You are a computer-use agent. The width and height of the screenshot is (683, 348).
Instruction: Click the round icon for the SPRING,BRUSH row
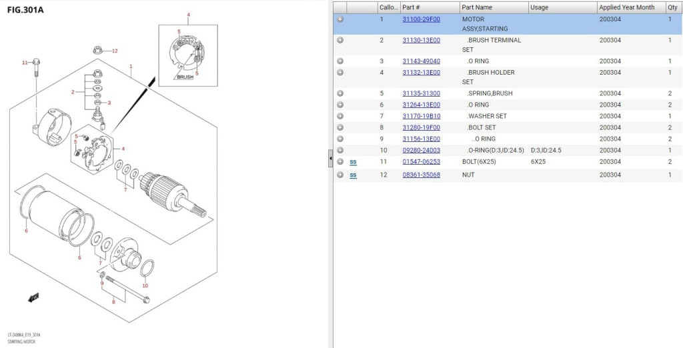click(340, 93)
